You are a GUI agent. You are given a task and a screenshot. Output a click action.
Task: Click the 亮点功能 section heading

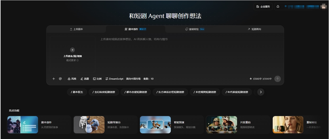tap(14, 110)
